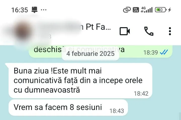The height and width of the screenshot is (120, 181).
Task: Tap the battery indicator showing 40
Action: tap(161, 10)
